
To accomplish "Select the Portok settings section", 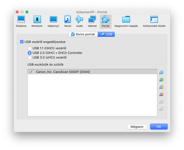I will pyautogui.click(x=106, y=21).
